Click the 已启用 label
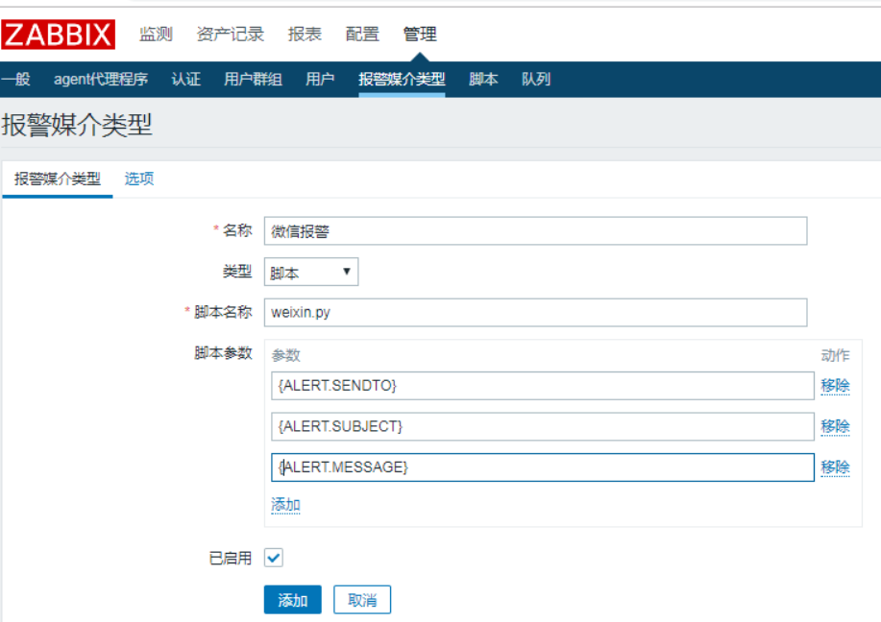Image resolution: width=881 pixels, height=622 pixels. (x=231, y=558)
